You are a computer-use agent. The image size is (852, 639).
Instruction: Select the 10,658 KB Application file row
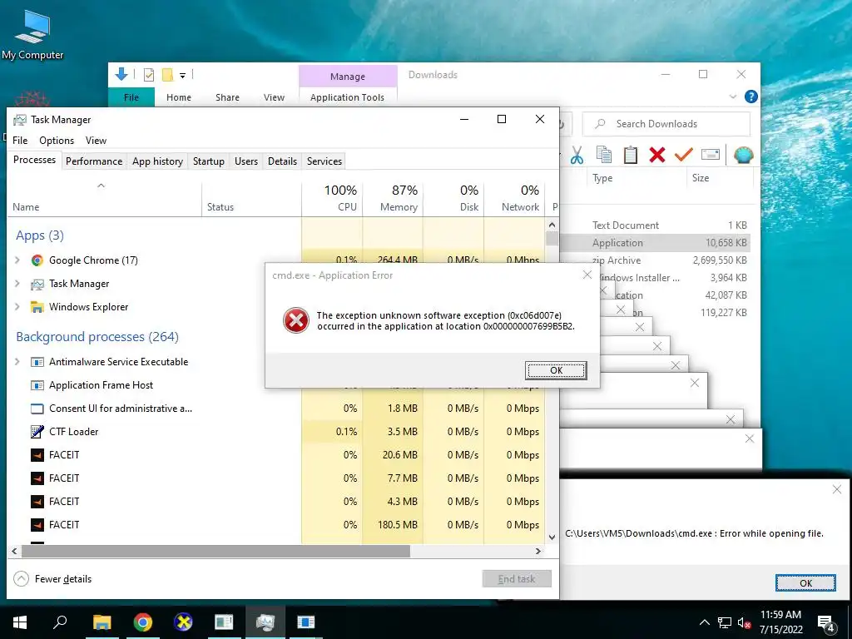(655, 243)
